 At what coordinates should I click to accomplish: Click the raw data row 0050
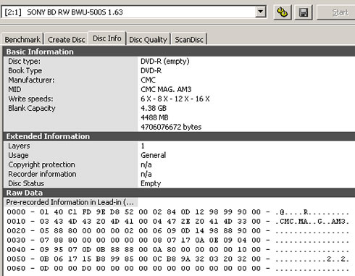click(177, 259)
